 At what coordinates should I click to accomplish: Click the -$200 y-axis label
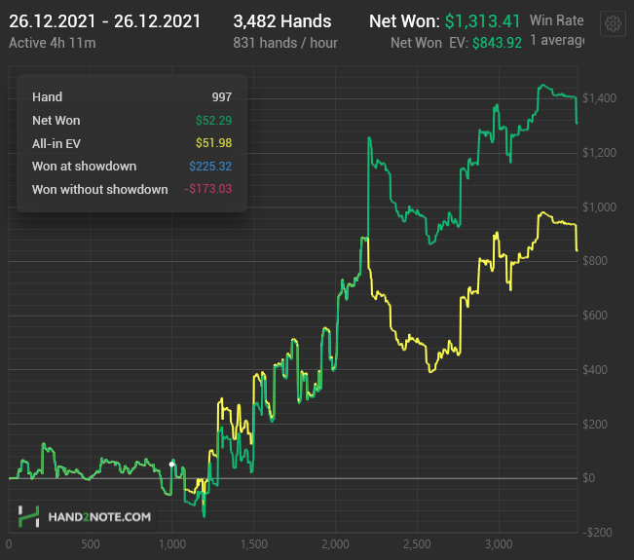597,533
